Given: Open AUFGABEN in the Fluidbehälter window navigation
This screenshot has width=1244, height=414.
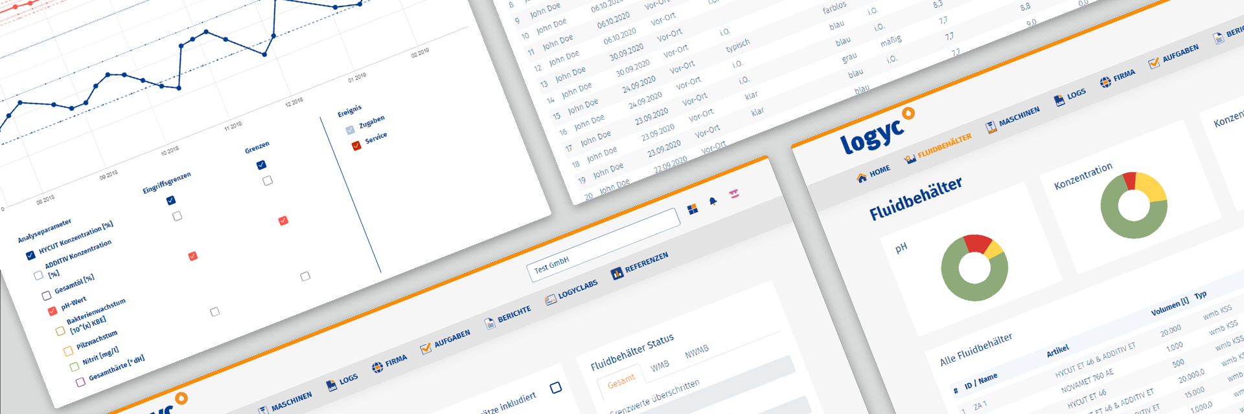Looking at the screenshot, I should 1173,56.
